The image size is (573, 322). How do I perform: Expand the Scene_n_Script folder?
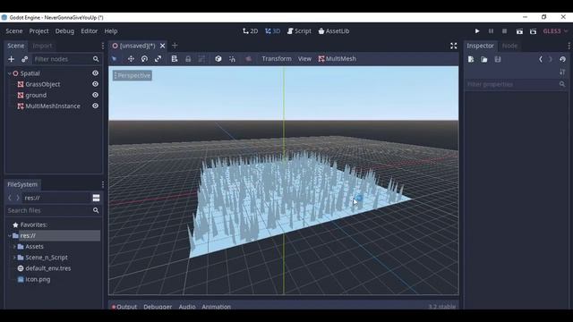click(x=14, y=258)
